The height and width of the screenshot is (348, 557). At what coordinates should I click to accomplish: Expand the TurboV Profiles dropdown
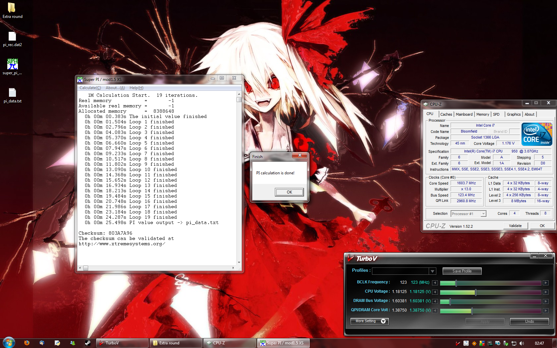click(x=432, y=271)
